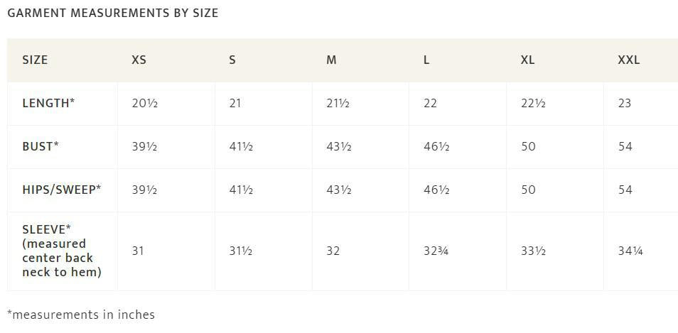
Task: Select the XS size header
Action: [x=139, y=60]
